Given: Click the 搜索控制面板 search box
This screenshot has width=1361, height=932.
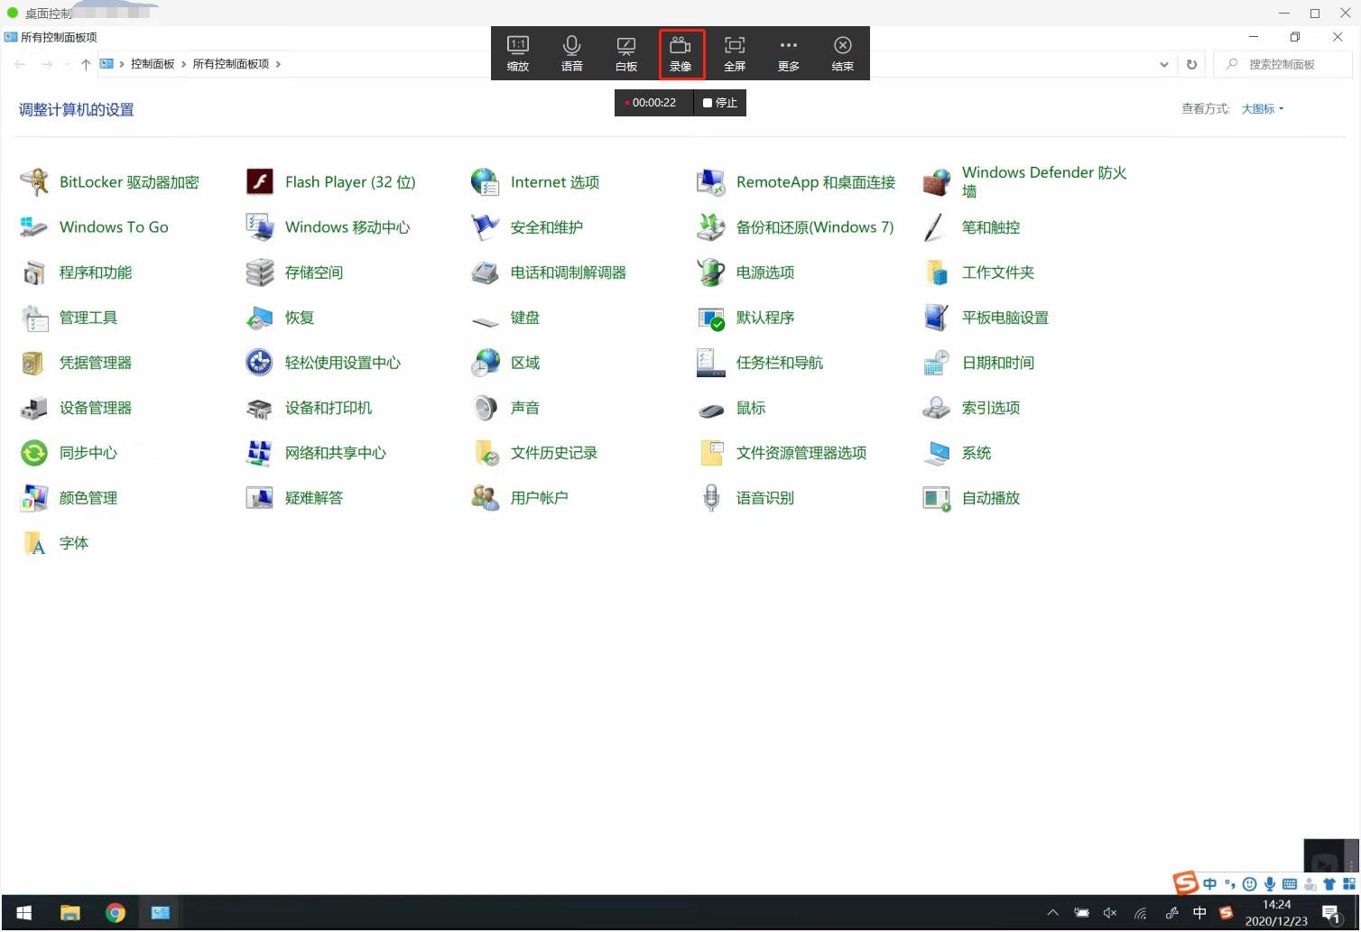Looking at the screenshot, I should (1283, 64).
